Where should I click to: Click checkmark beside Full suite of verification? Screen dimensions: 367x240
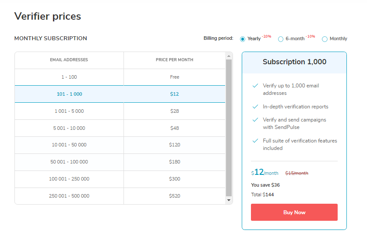click(255, 141)
